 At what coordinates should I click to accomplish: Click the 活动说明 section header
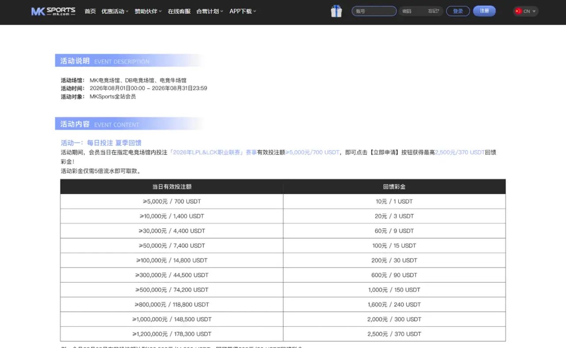click(130, 61)
